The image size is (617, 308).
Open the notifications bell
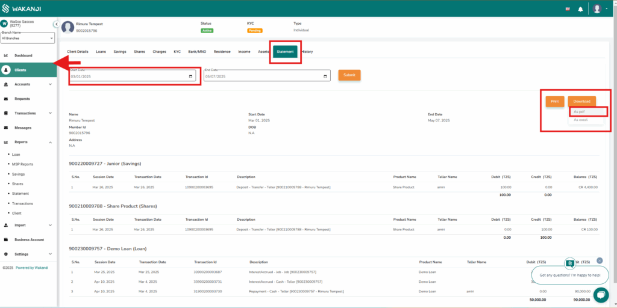click(x=580, y=9)
